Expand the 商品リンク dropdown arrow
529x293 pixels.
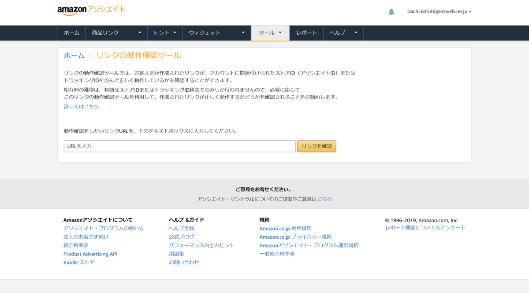click(140, 33)
